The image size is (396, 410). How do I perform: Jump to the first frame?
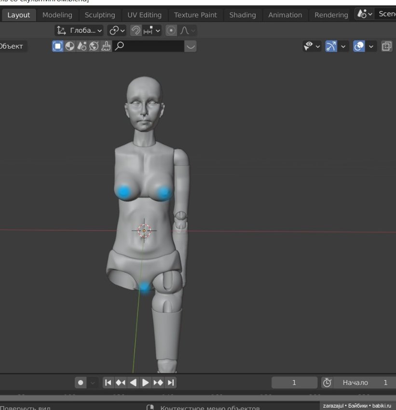(108, 383)
